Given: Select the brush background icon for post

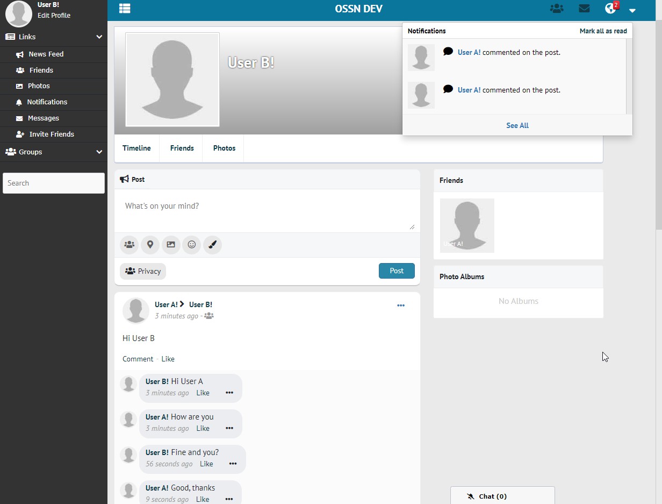Looking at the screenshot, I should tap(212, 245).
